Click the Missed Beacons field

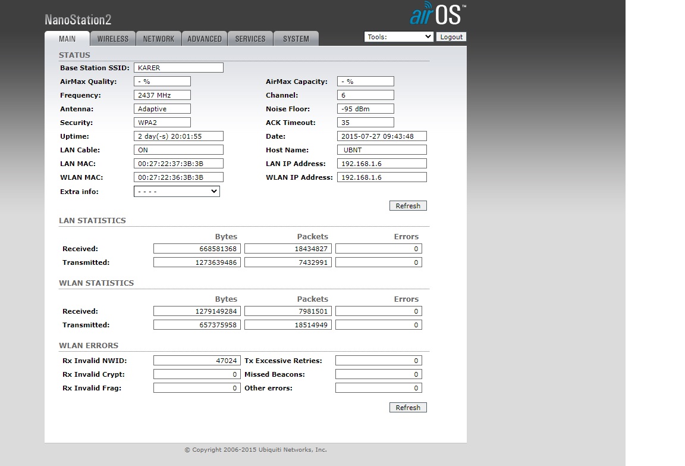[379, 374]
